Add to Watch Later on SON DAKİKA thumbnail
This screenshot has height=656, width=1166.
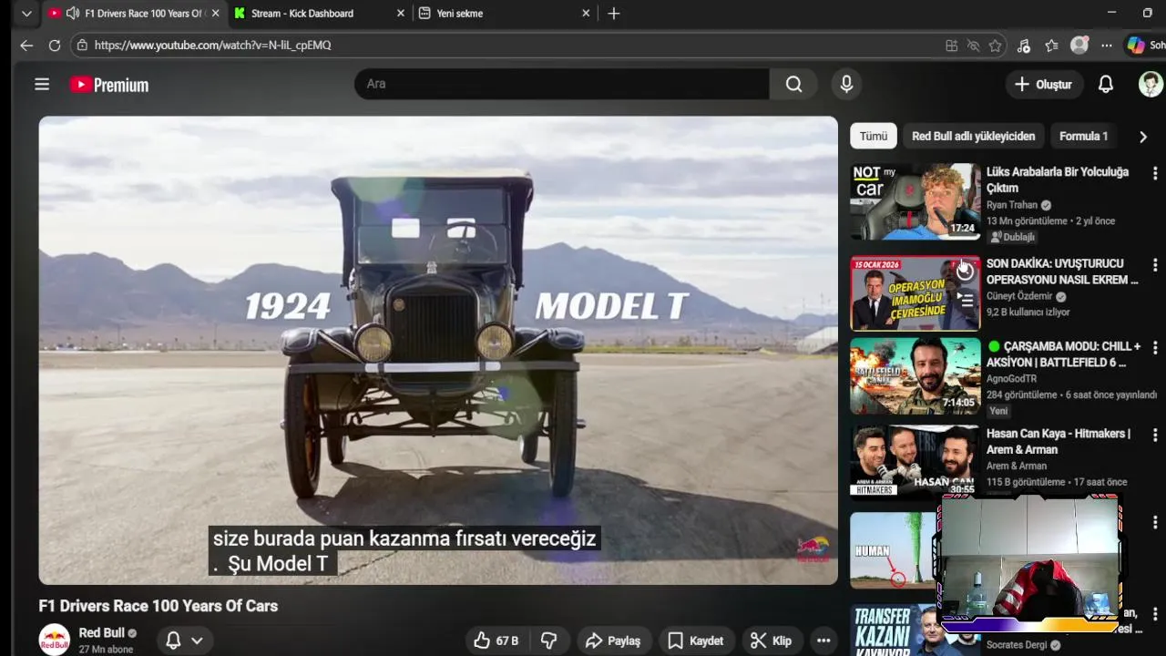click(x=965, y=272)
